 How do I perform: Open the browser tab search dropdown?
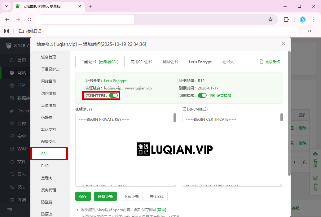(x=6, y=6)
